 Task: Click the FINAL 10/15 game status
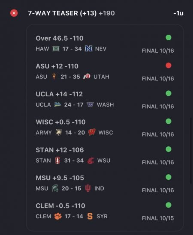(x=158, y=218)
